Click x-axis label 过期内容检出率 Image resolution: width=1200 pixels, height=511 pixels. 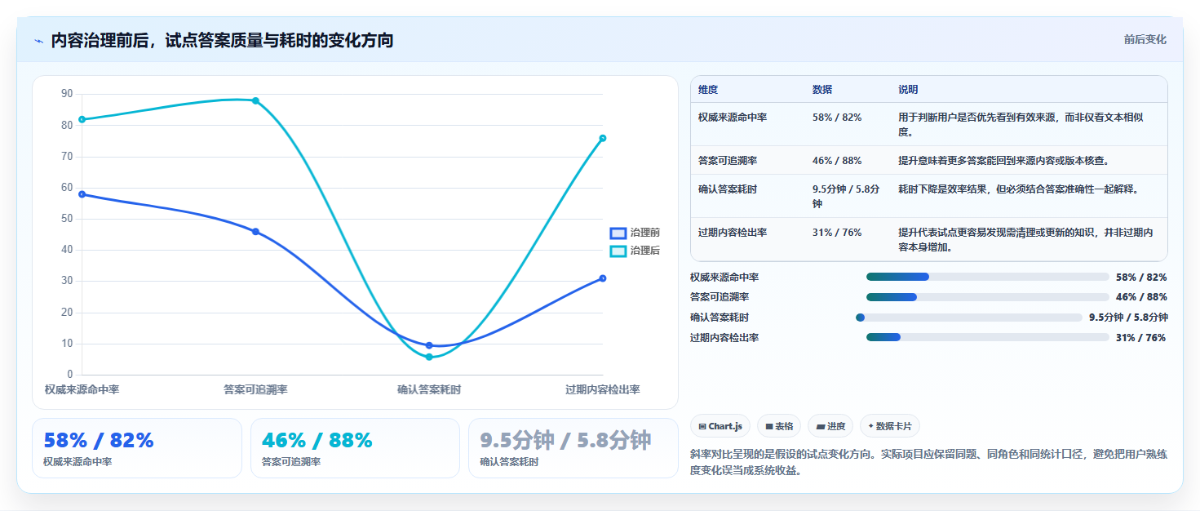(603, 390)
